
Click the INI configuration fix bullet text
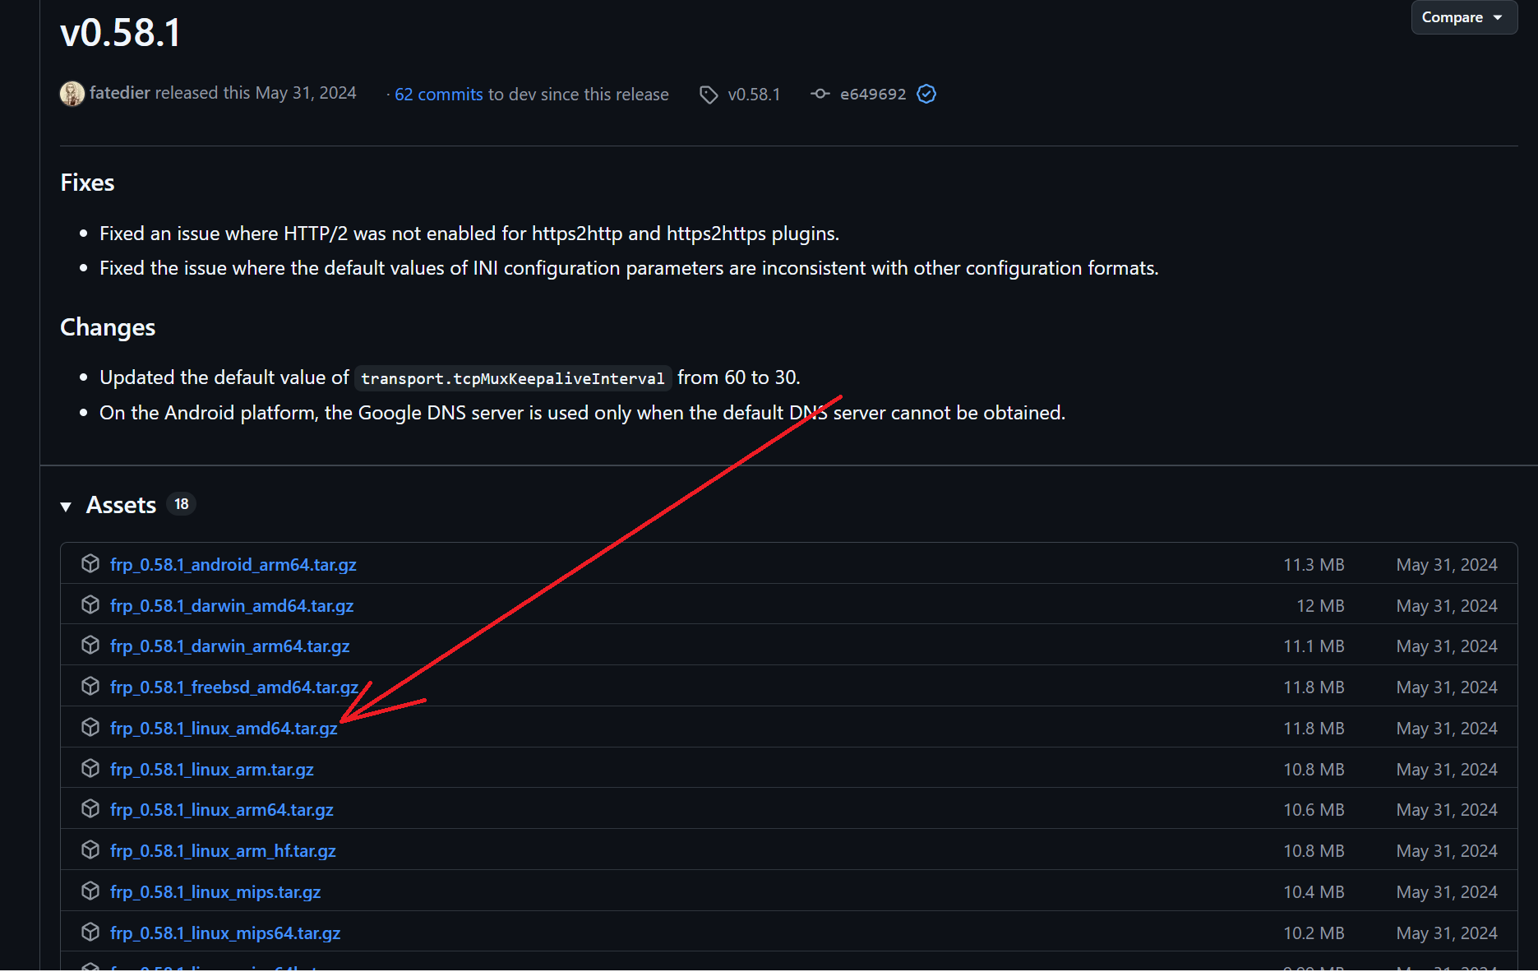coord(629,268)
